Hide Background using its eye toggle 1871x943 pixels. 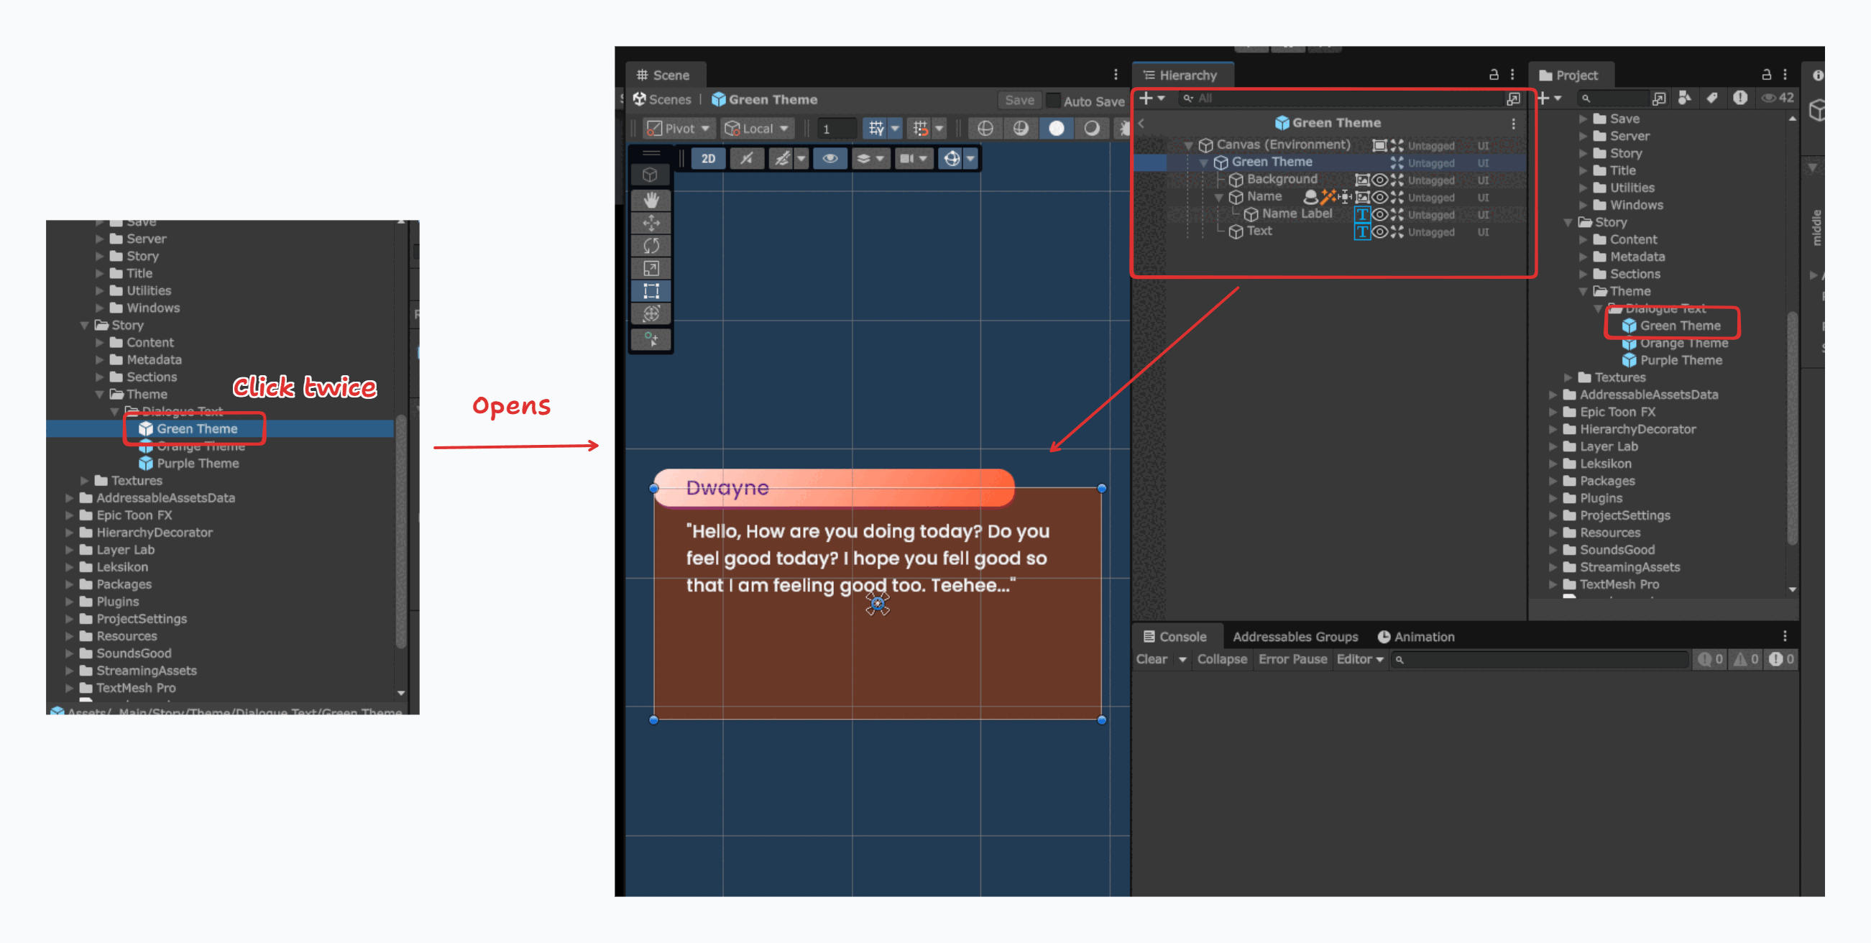[x=1379, y=180]
